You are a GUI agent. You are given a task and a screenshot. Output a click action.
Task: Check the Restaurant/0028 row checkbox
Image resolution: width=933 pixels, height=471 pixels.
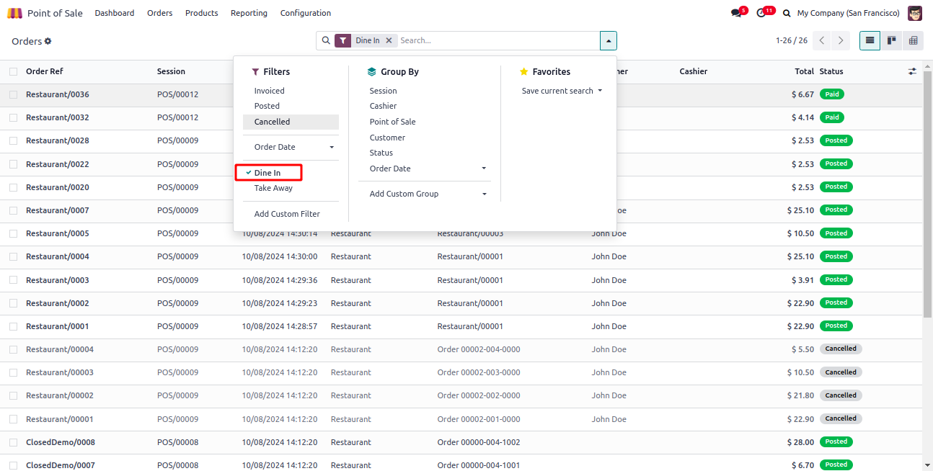click(x=13, y=140)
